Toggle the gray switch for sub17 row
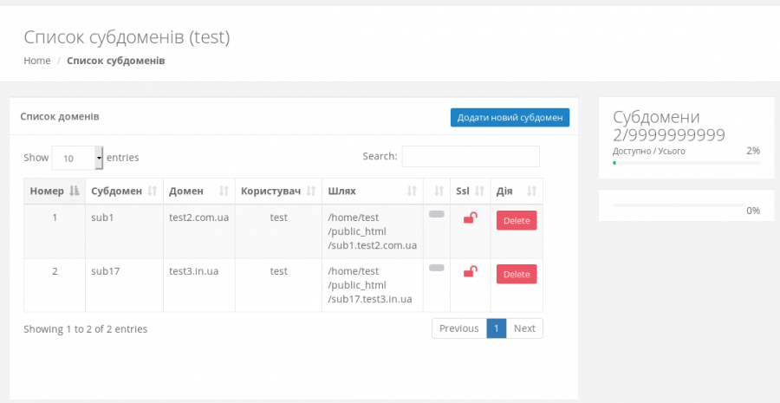Viewport: 780px width, 403px height. point(437,268)
